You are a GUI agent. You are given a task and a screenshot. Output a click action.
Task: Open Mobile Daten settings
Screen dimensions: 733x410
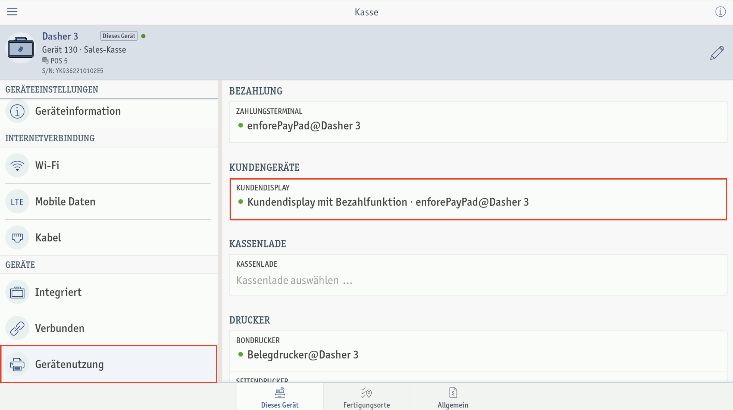(109, 201)
